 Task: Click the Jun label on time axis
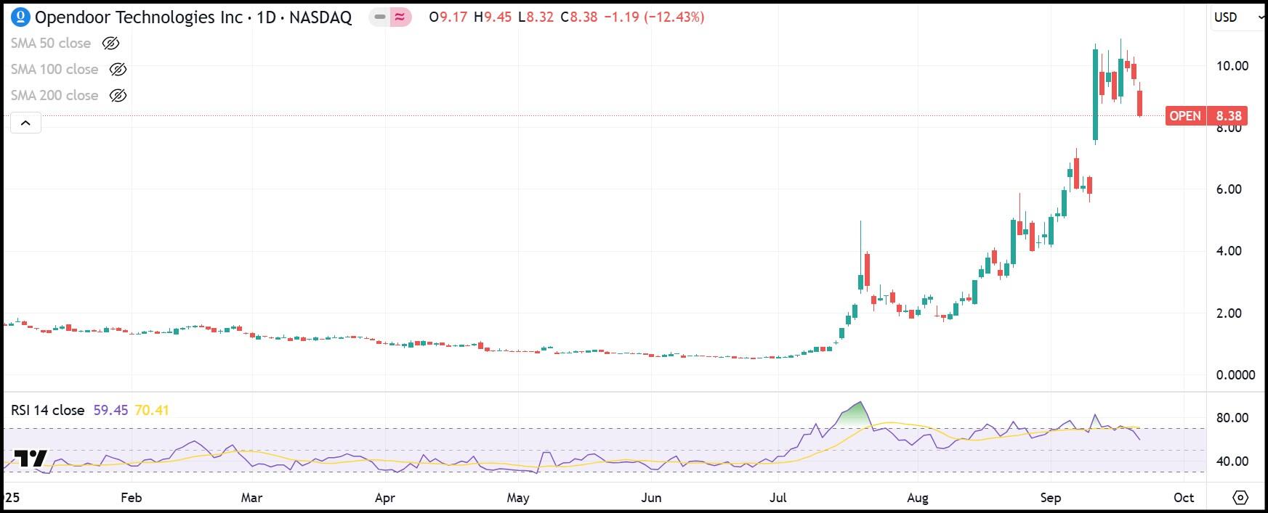coord(652,498)
